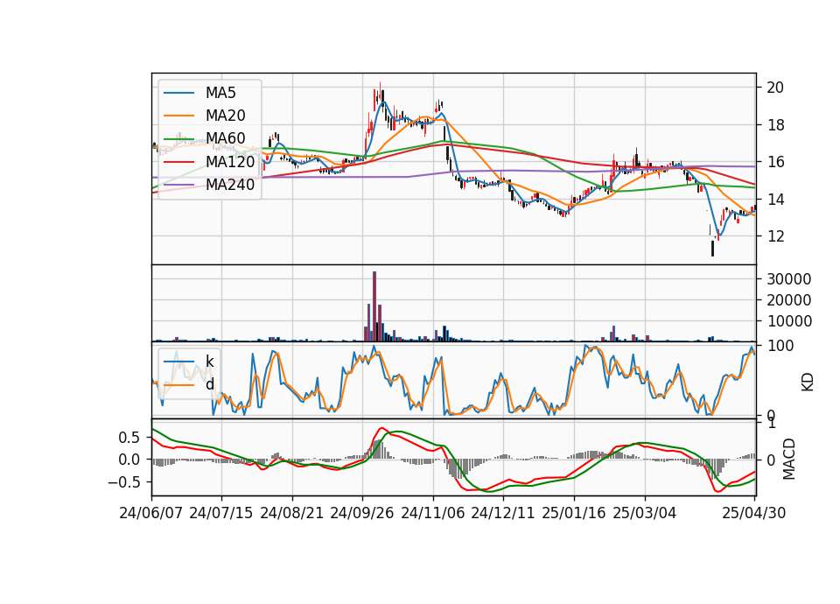The height and width of the screenshot is (604, 840).
Task: Click the tallest volume bar near 24/09/26
Action: pyautogui.click(x=374, y=306)
